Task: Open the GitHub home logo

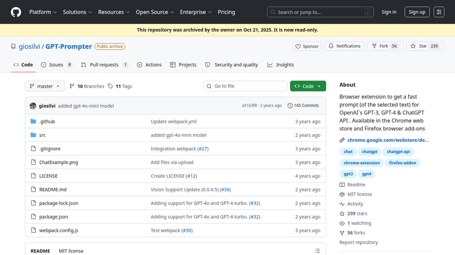Action: [16, 12]
